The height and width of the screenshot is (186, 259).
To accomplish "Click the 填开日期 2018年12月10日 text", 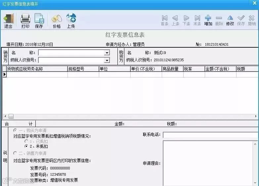I will click(30, 44).
